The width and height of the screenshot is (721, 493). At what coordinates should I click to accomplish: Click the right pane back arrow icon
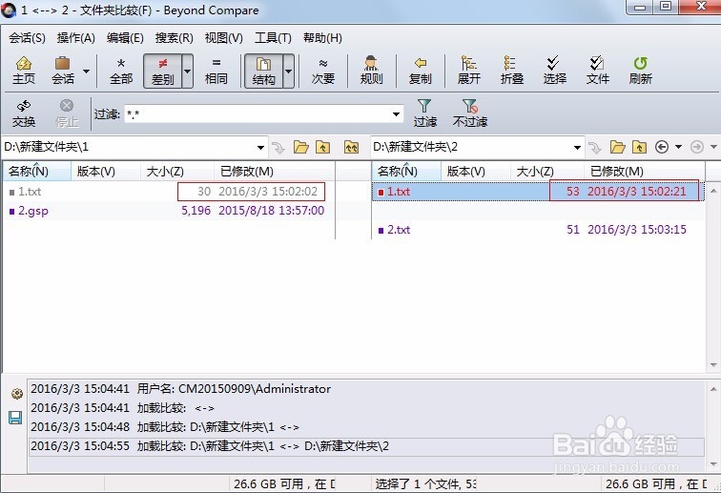click(661, 147)
